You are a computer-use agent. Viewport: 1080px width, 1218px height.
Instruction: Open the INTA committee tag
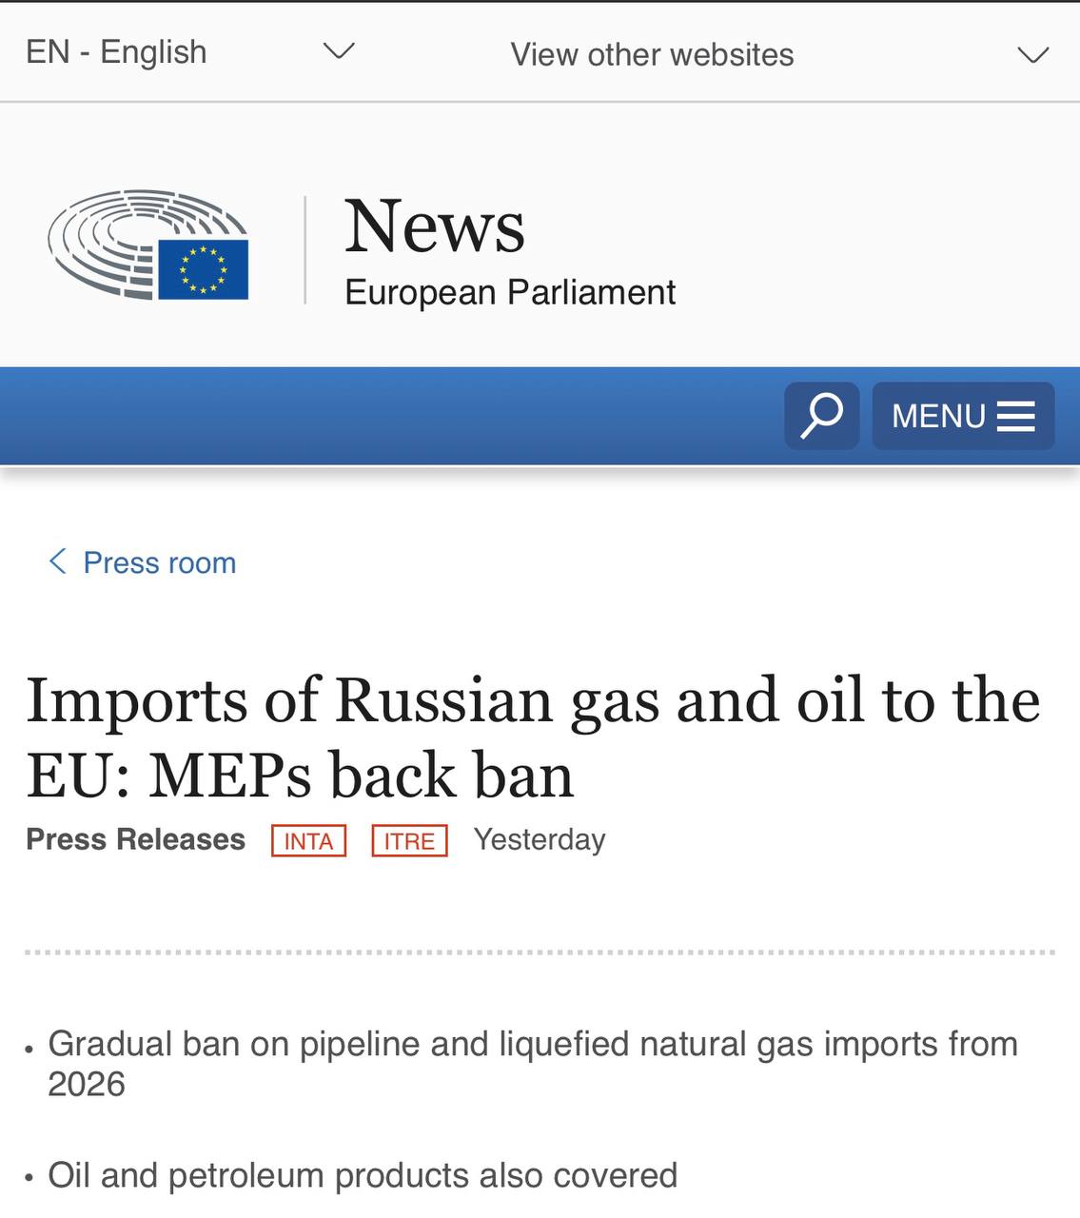(307, 840)
